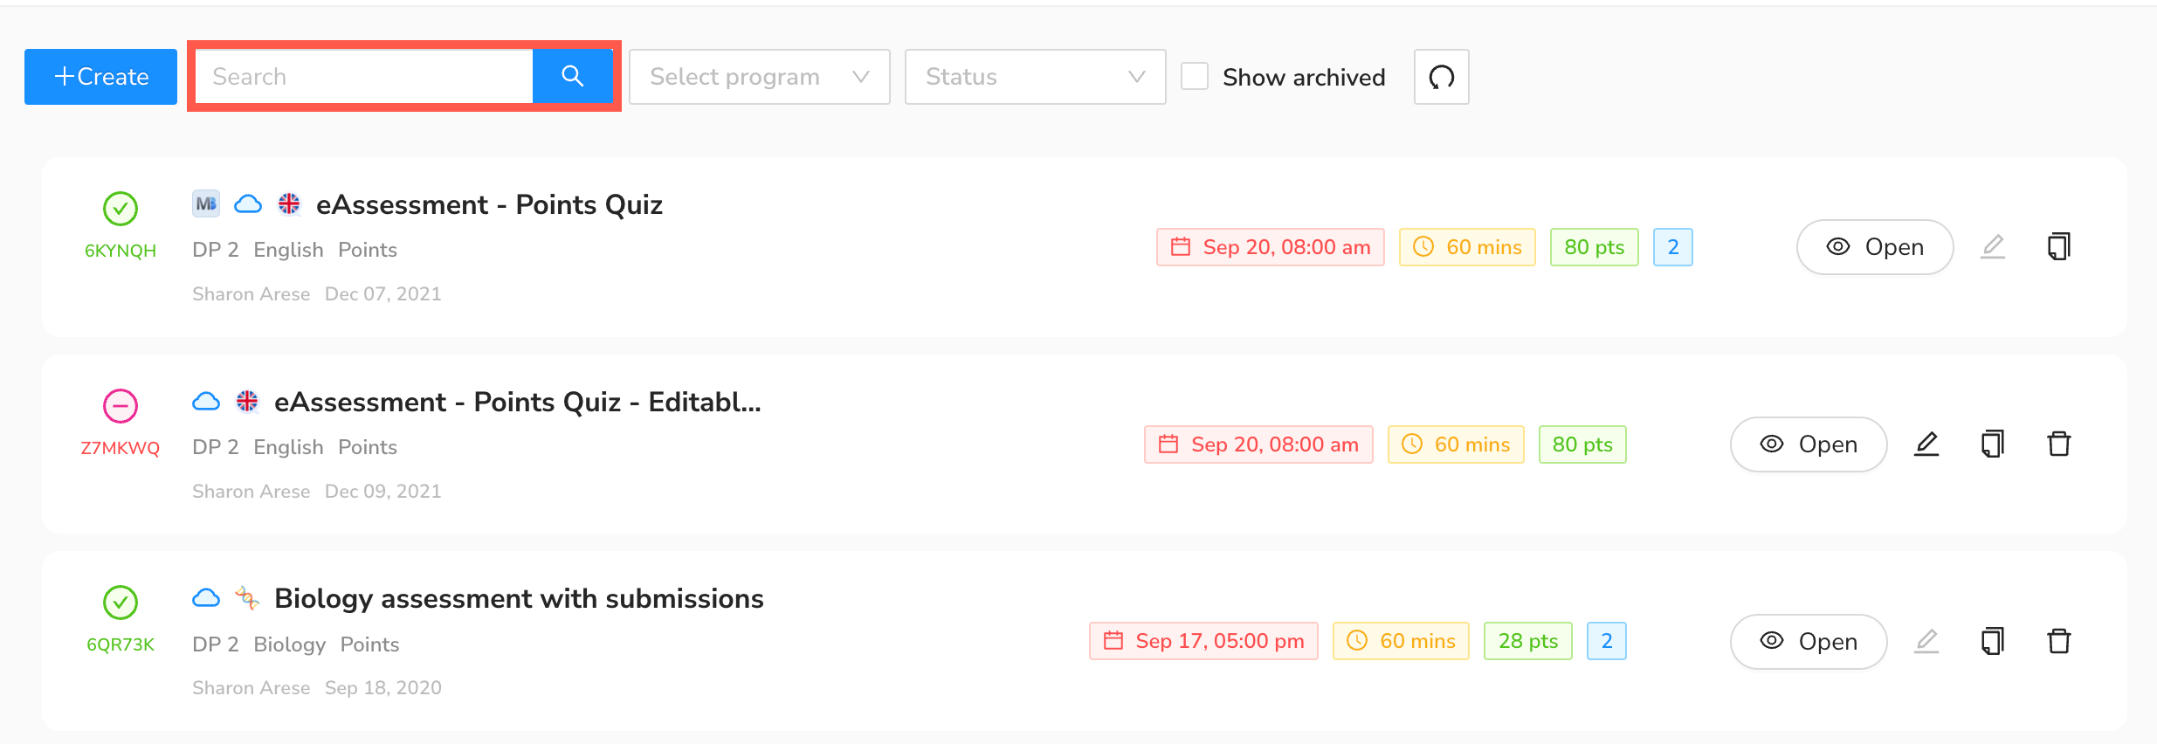
Task: Duplicate the eAssessment - Points Quiz assessment
Action: click(2058, 247)
